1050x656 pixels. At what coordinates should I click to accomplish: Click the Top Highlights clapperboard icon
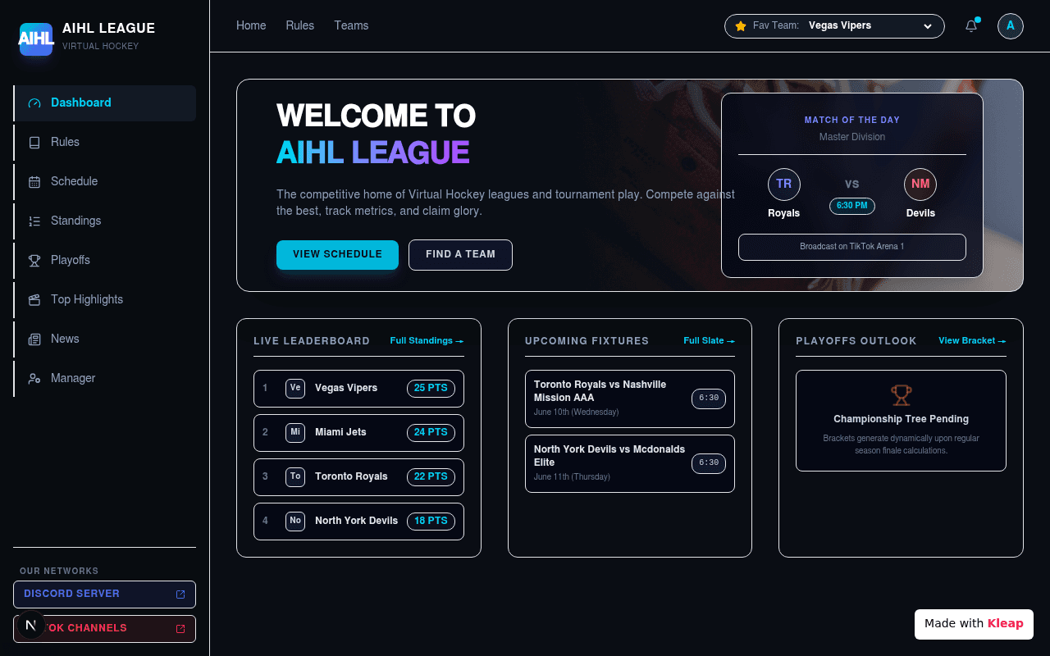pos(34,300)
